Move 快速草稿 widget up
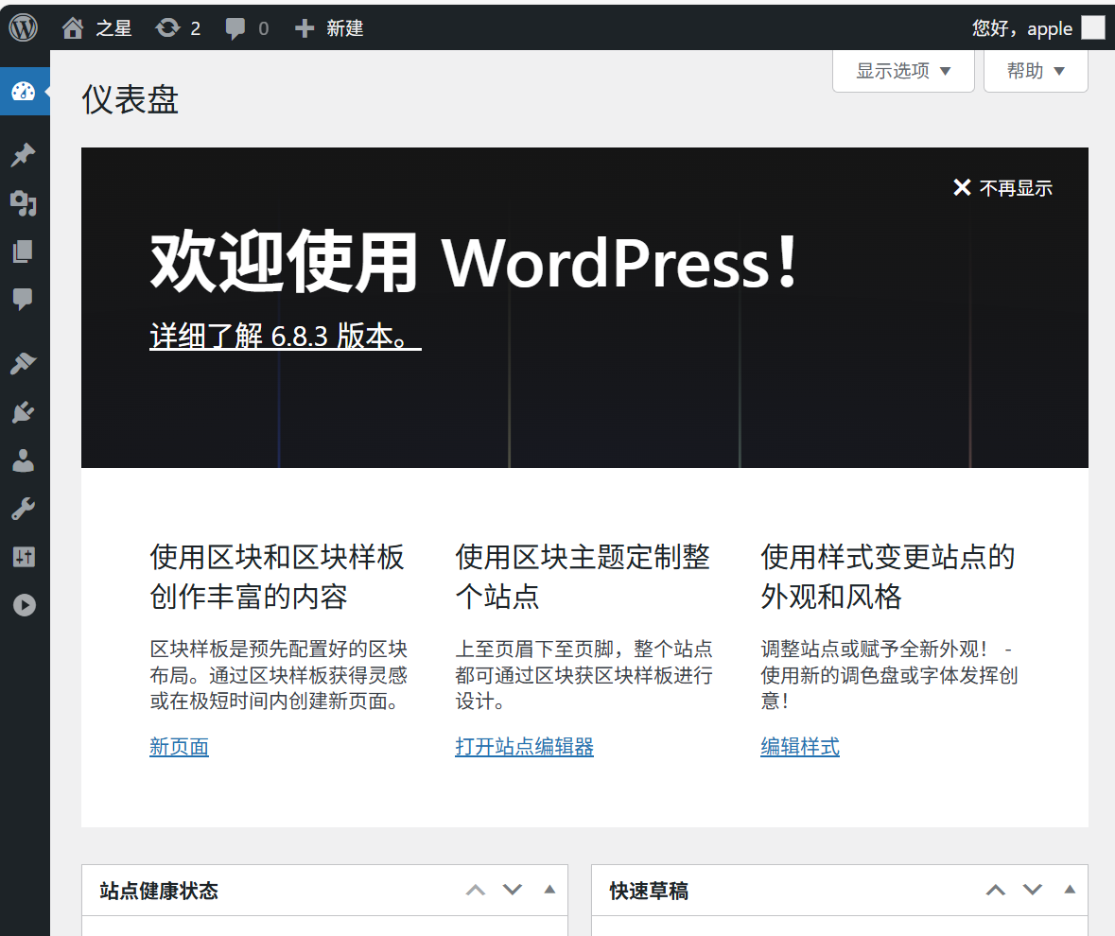Viewport: 1115px width, 936px height. (996, 890)
